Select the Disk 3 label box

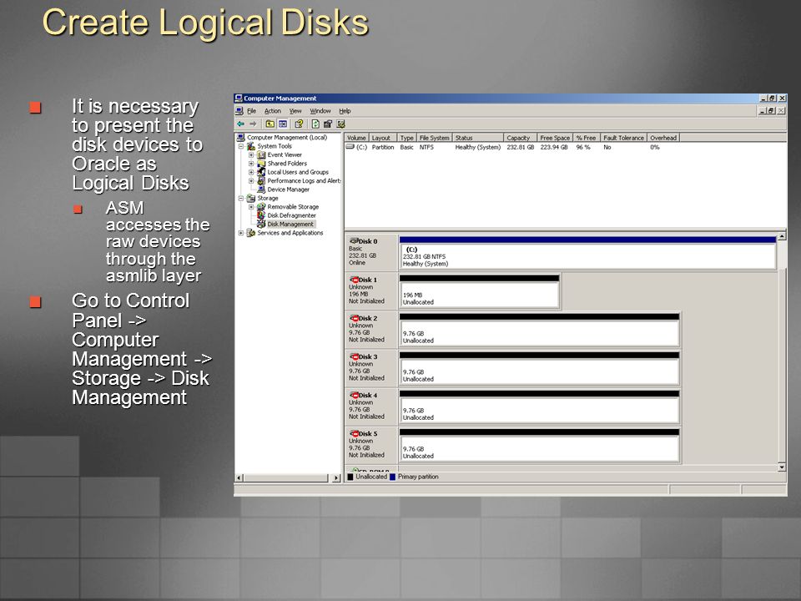tap(370, 368)
